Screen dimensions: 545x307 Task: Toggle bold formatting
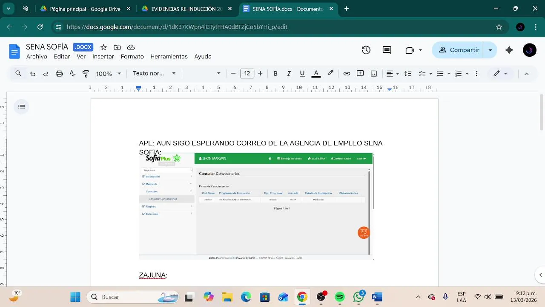pos(275,74)
